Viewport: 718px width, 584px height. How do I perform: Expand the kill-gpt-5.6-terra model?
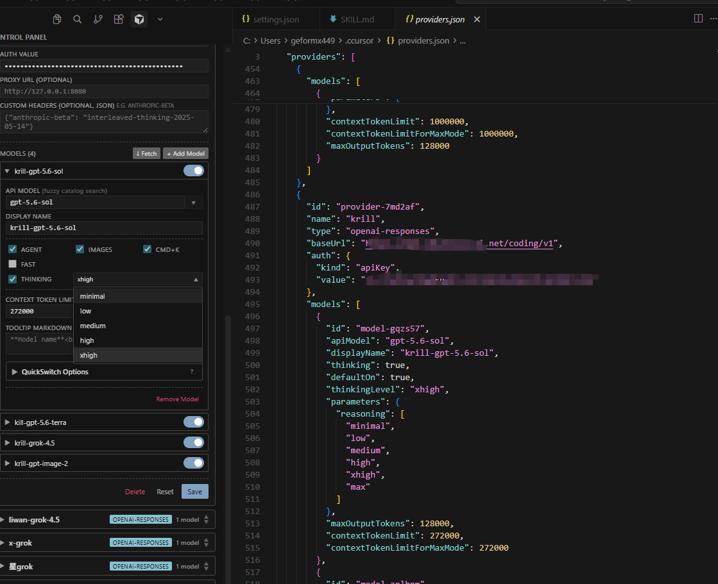(7, 422)
